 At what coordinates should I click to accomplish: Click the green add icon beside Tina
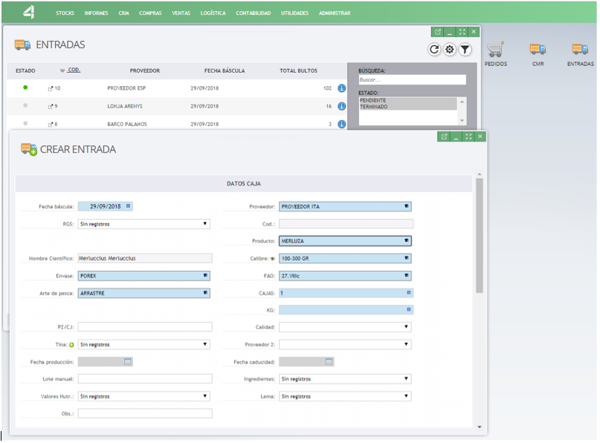click(71, 344)
